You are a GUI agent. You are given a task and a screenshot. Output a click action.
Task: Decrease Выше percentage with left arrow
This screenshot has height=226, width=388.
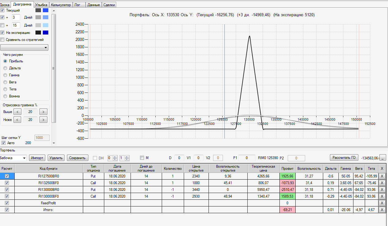(17, 112)
